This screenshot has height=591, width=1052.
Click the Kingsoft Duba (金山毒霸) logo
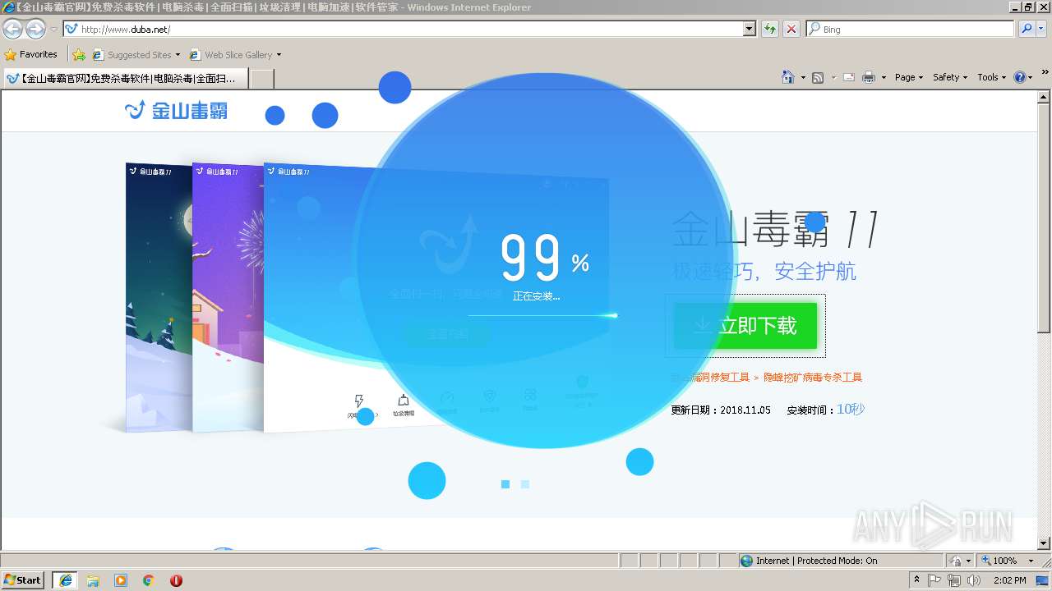click(176, 110)
